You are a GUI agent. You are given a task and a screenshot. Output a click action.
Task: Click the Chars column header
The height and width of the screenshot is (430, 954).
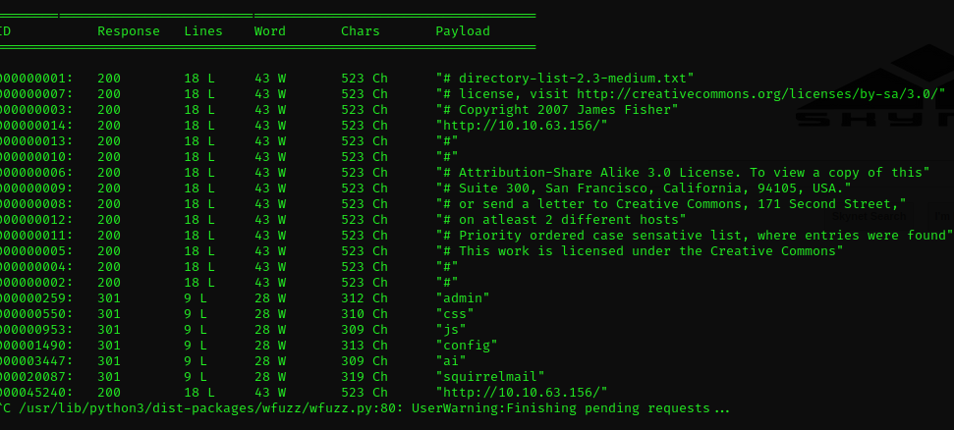click(361, 31)
